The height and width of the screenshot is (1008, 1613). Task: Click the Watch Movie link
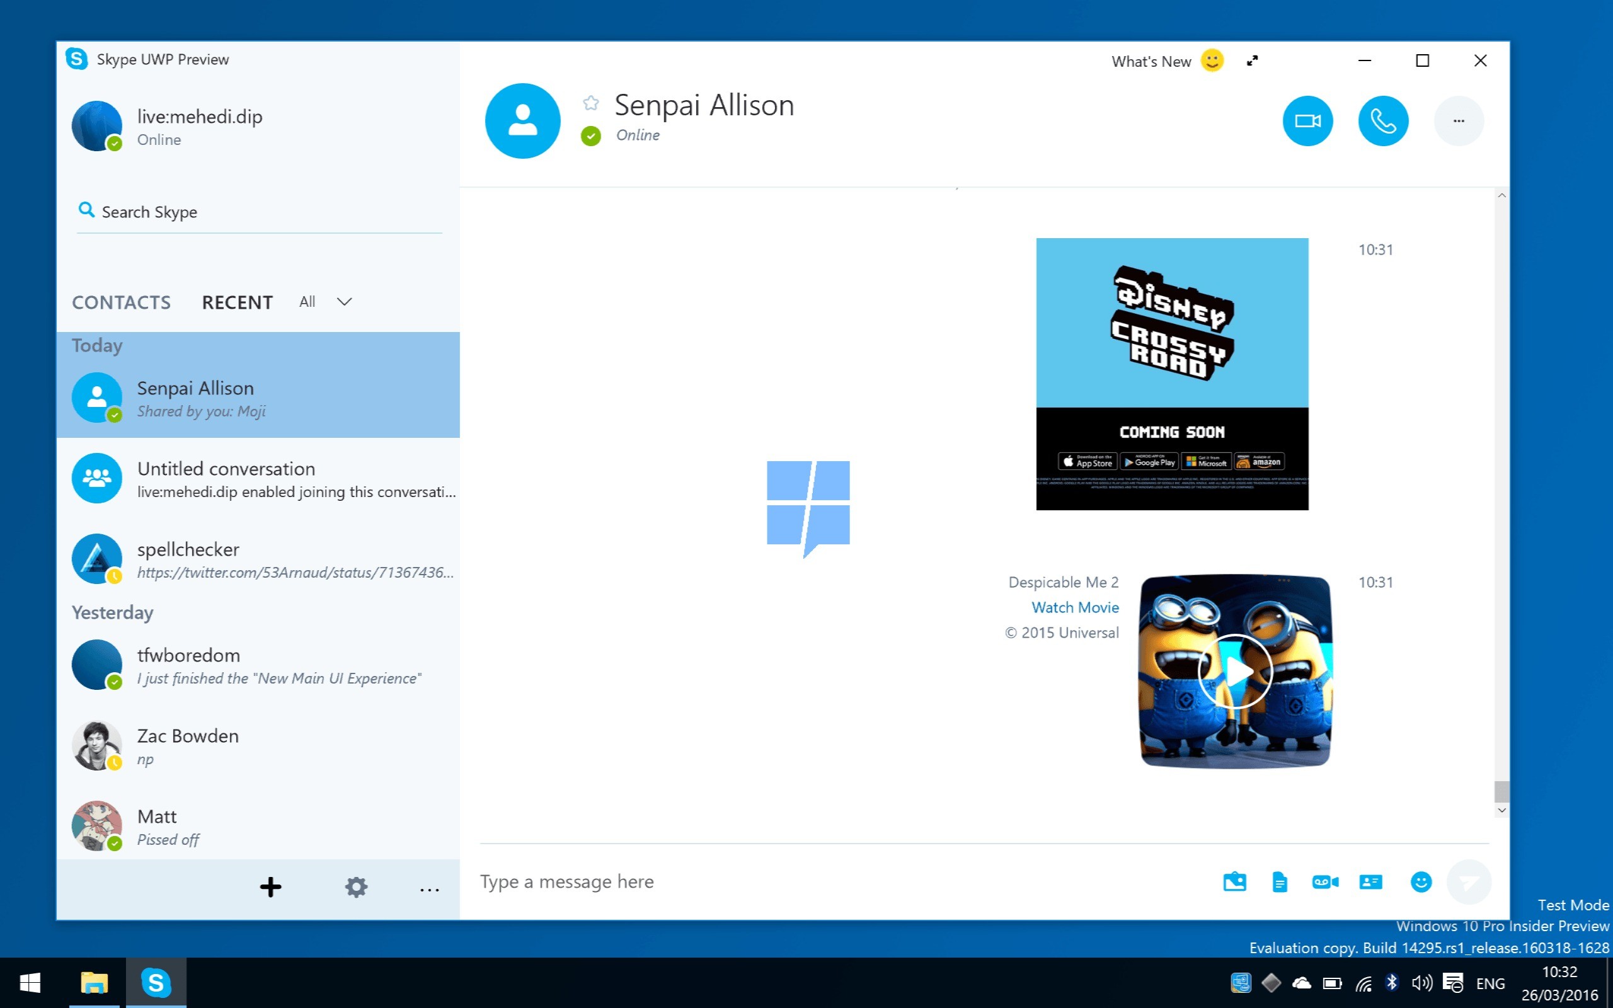tap(1074, 607)
